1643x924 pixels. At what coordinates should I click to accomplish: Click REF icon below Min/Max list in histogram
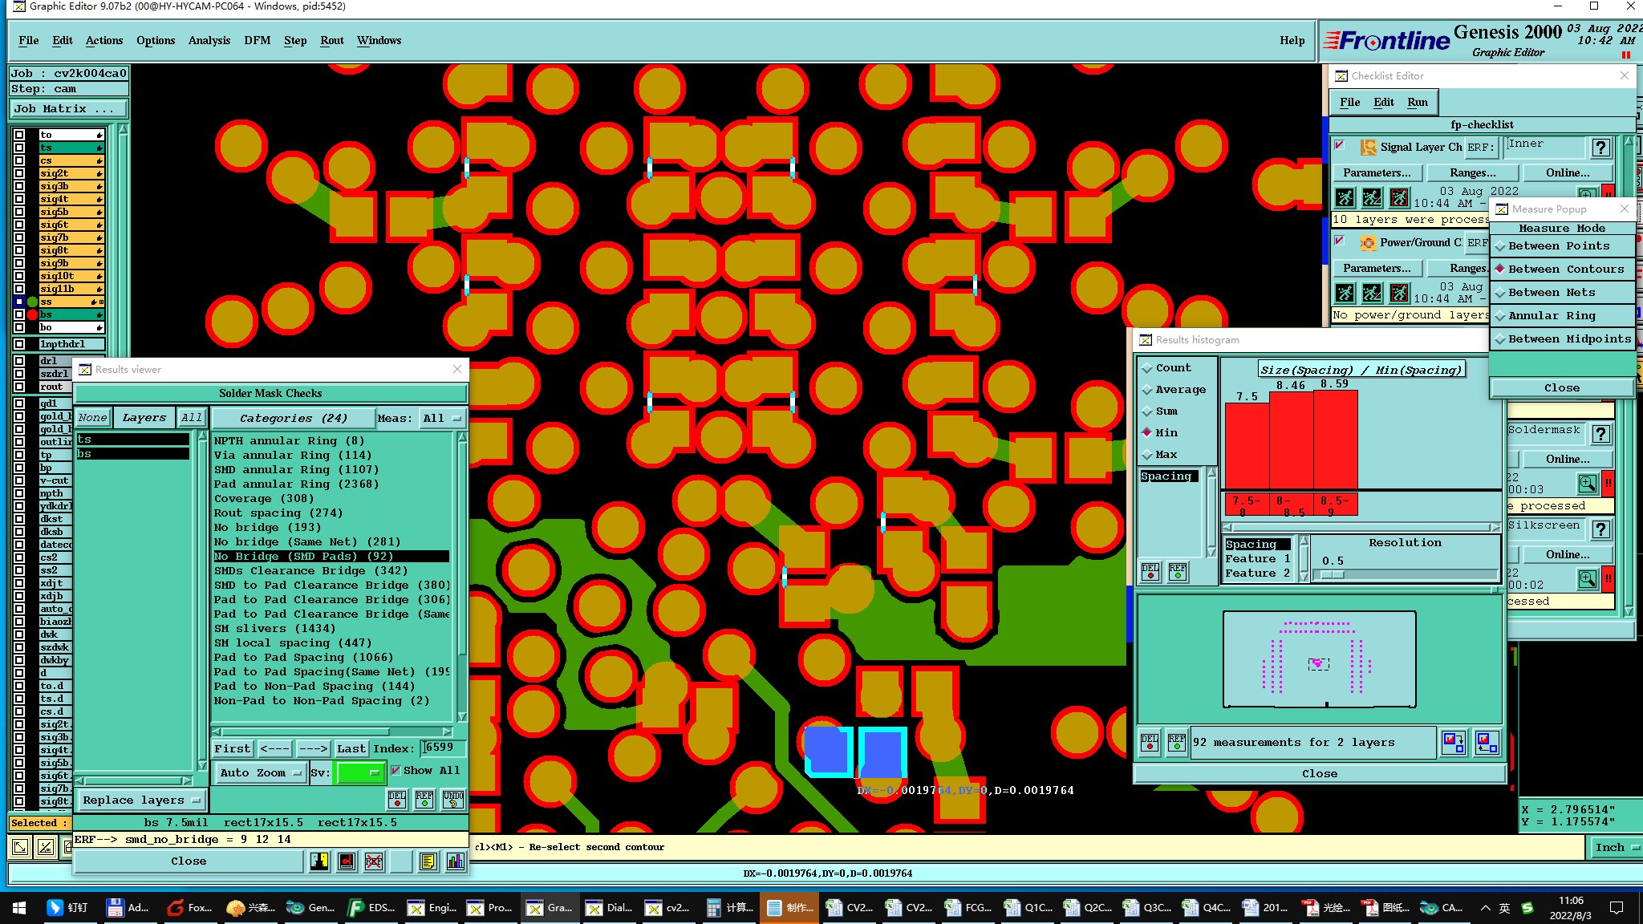tap(1177, 571)
